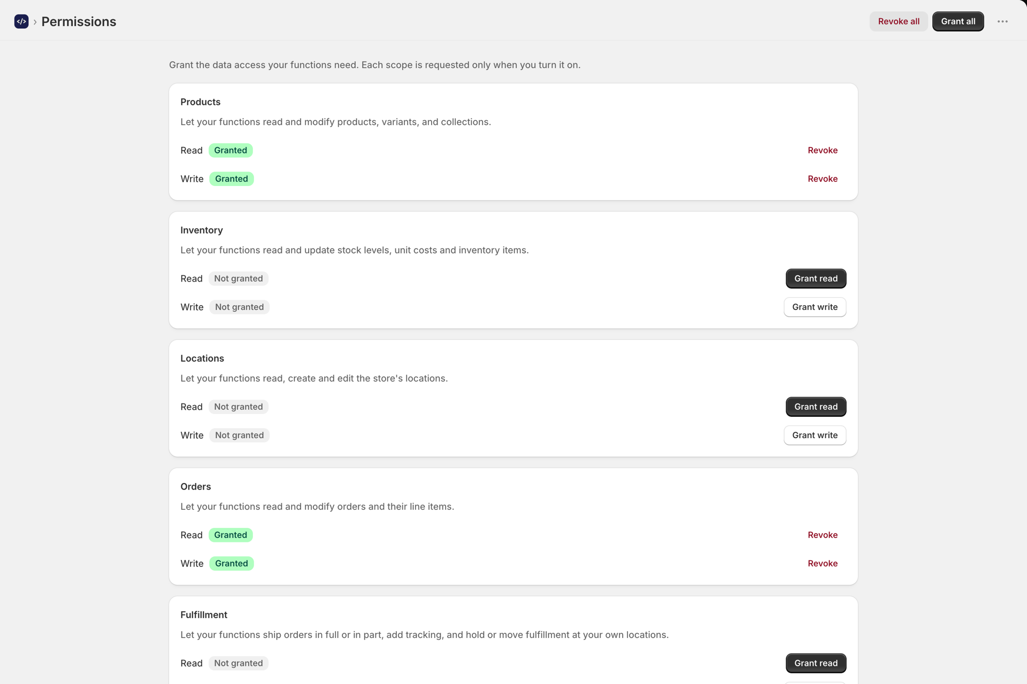Revoke Products read permission
Viewport: 1027px width, 684px height.
pyautogui.click(x=823, y=150)
